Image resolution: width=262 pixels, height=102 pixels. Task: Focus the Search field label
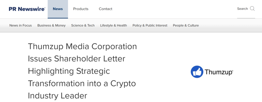(242, 9)
